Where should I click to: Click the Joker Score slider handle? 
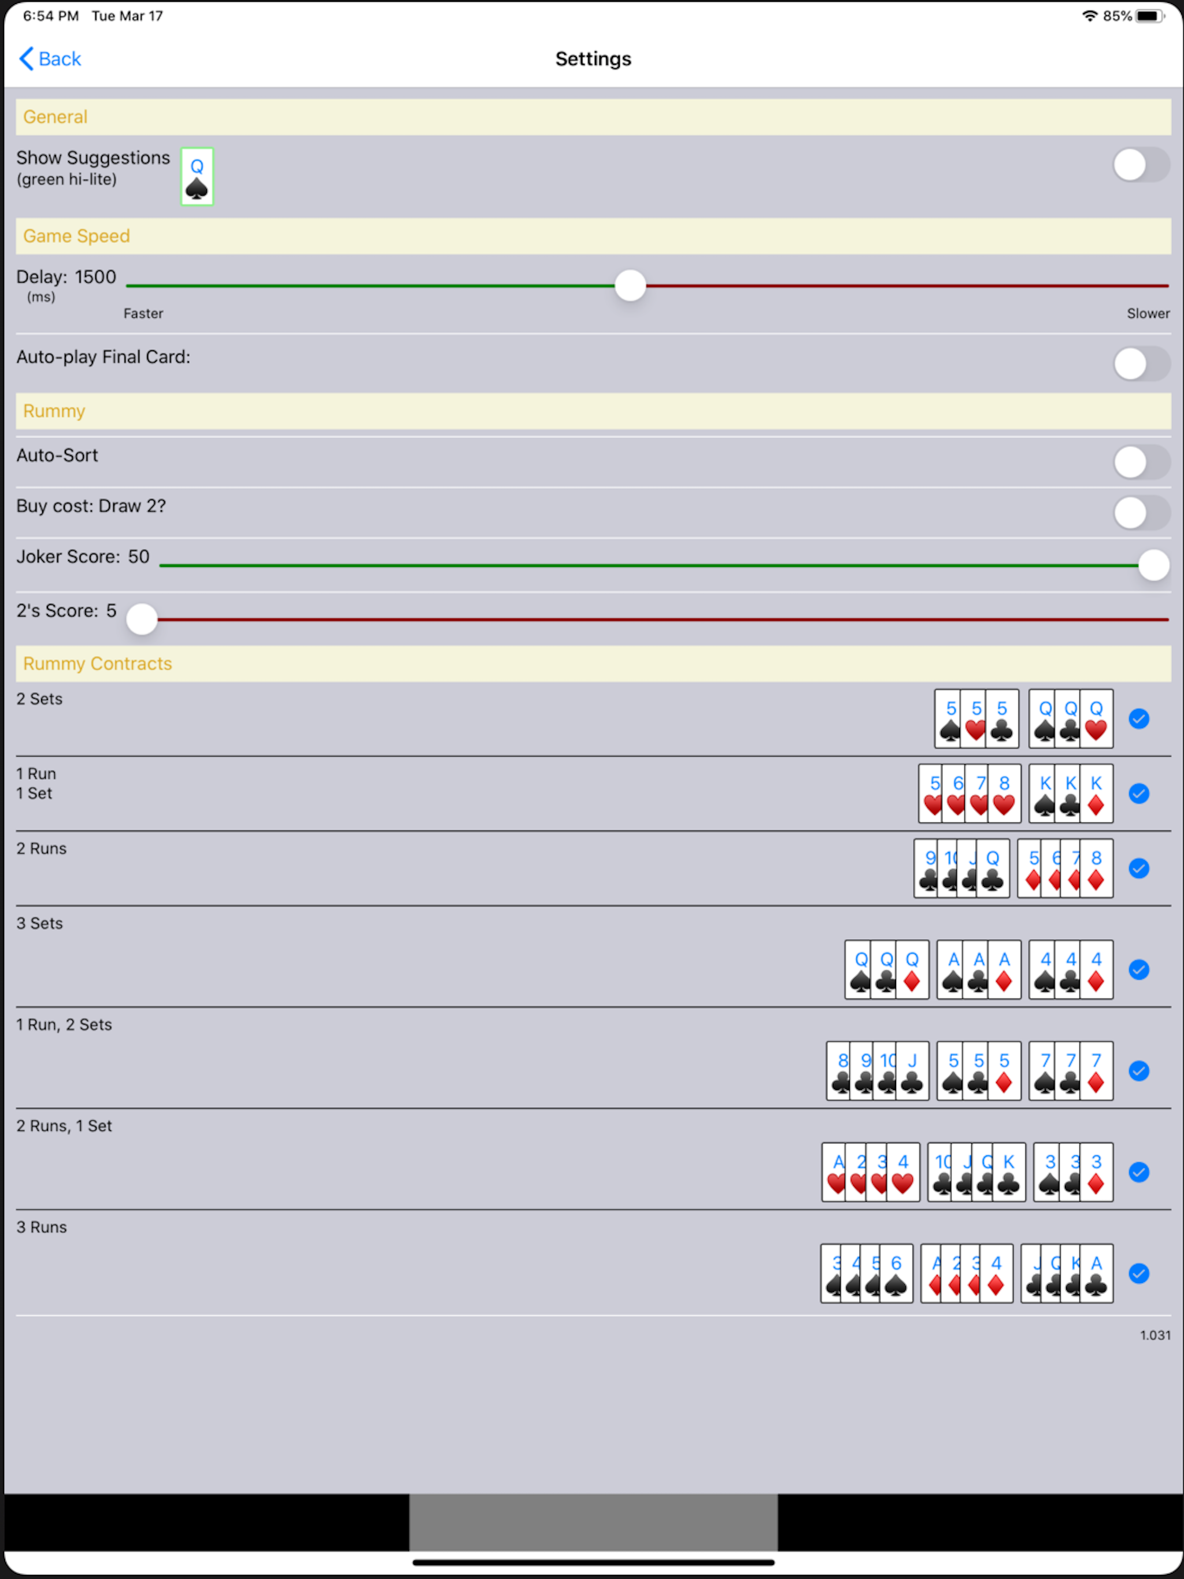(1153, 565)
